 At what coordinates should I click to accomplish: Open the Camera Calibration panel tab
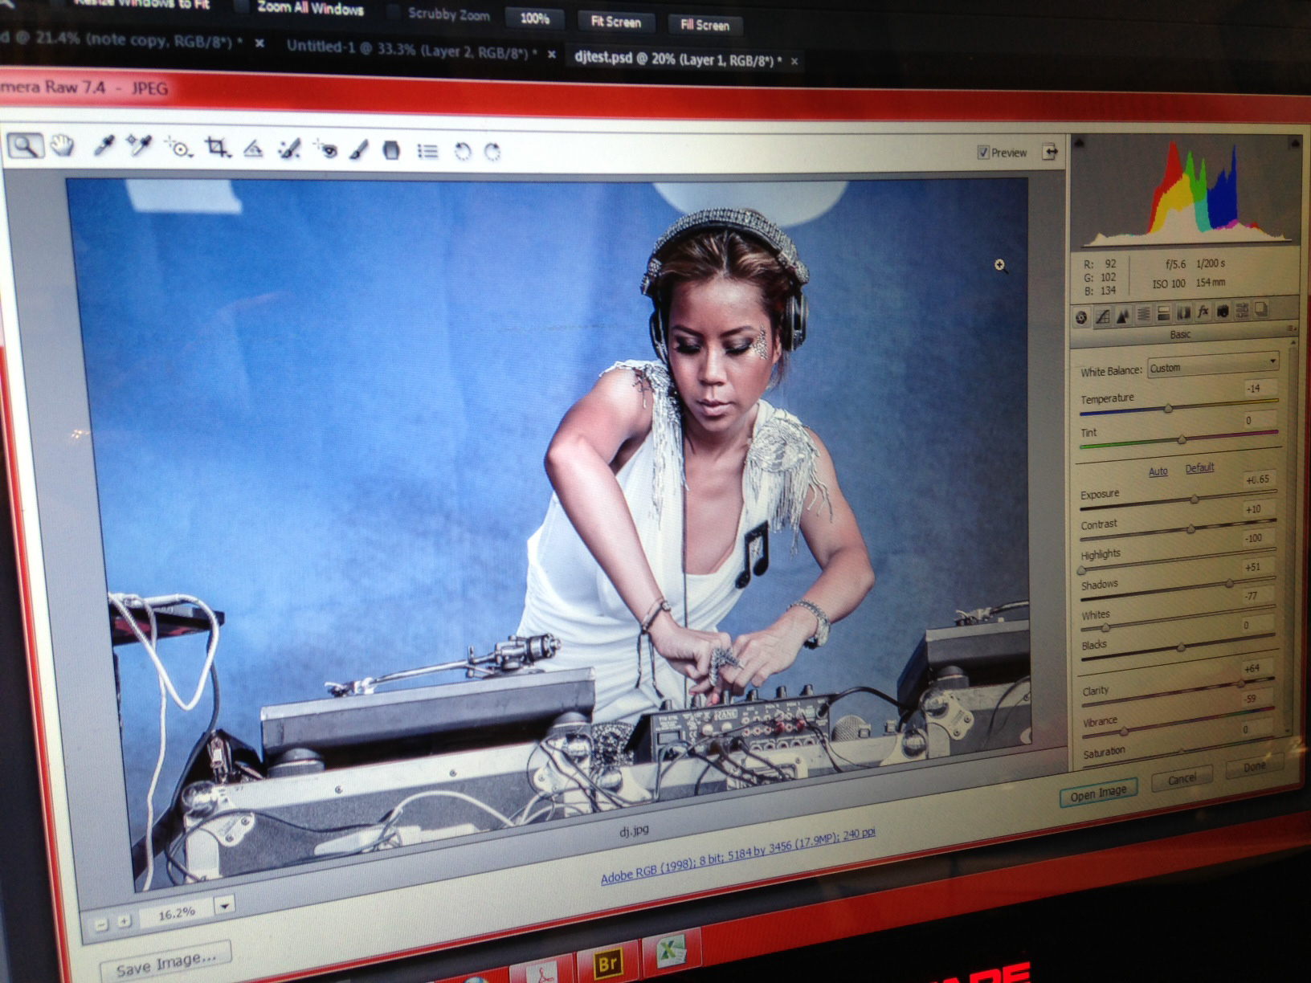pyautogui.click(x=1222, y=311)
